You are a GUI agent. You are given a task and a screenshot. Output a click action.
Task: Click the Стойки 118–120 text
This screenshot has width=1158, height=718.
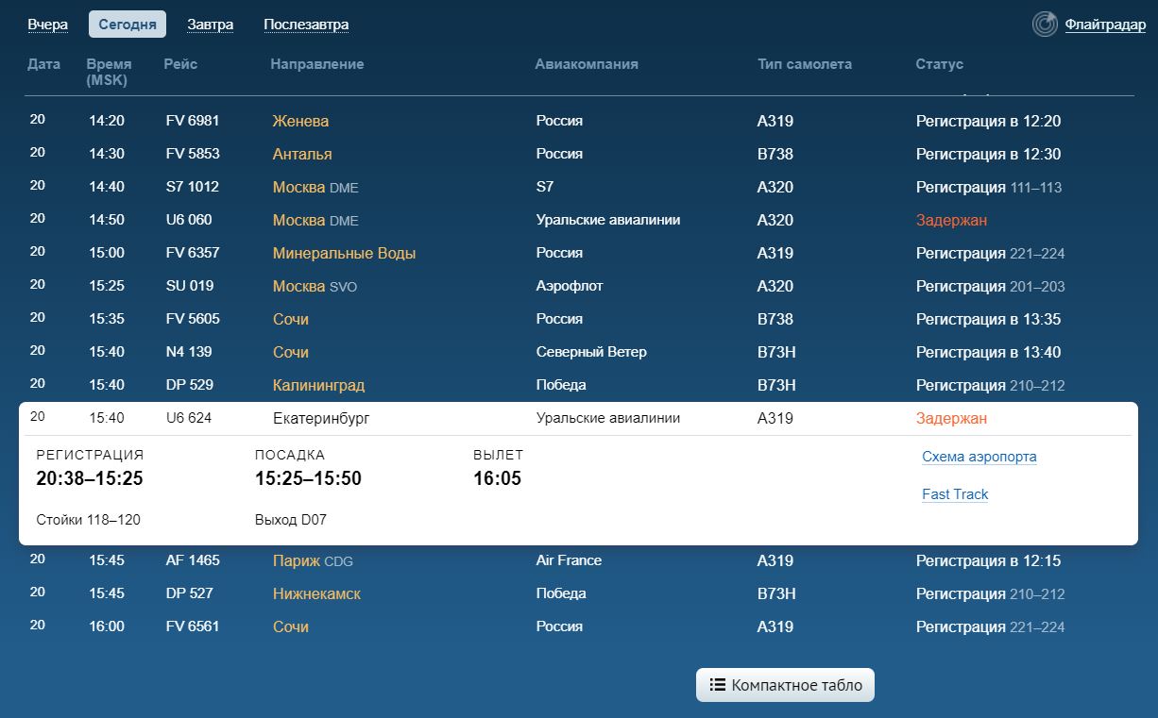pyautogui.click(x=88, y=520)
